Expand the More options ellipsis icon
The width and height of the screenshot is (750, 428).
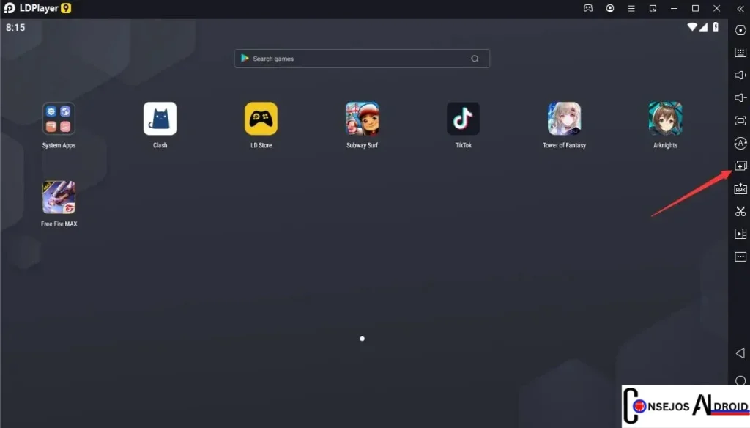[740, 257]
